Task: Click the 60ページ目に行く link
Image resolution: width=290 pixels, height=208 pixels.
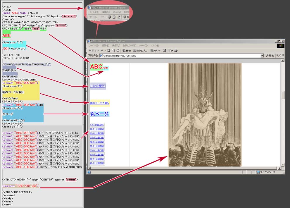Action: point(97,150)
